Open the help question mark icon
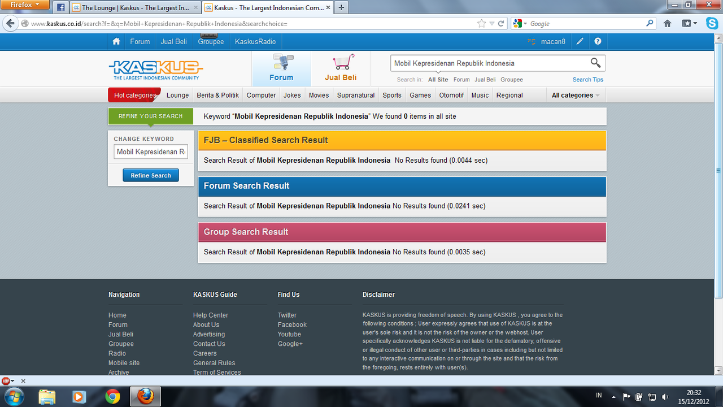723x407 pixels. click(x=598, y=41)
